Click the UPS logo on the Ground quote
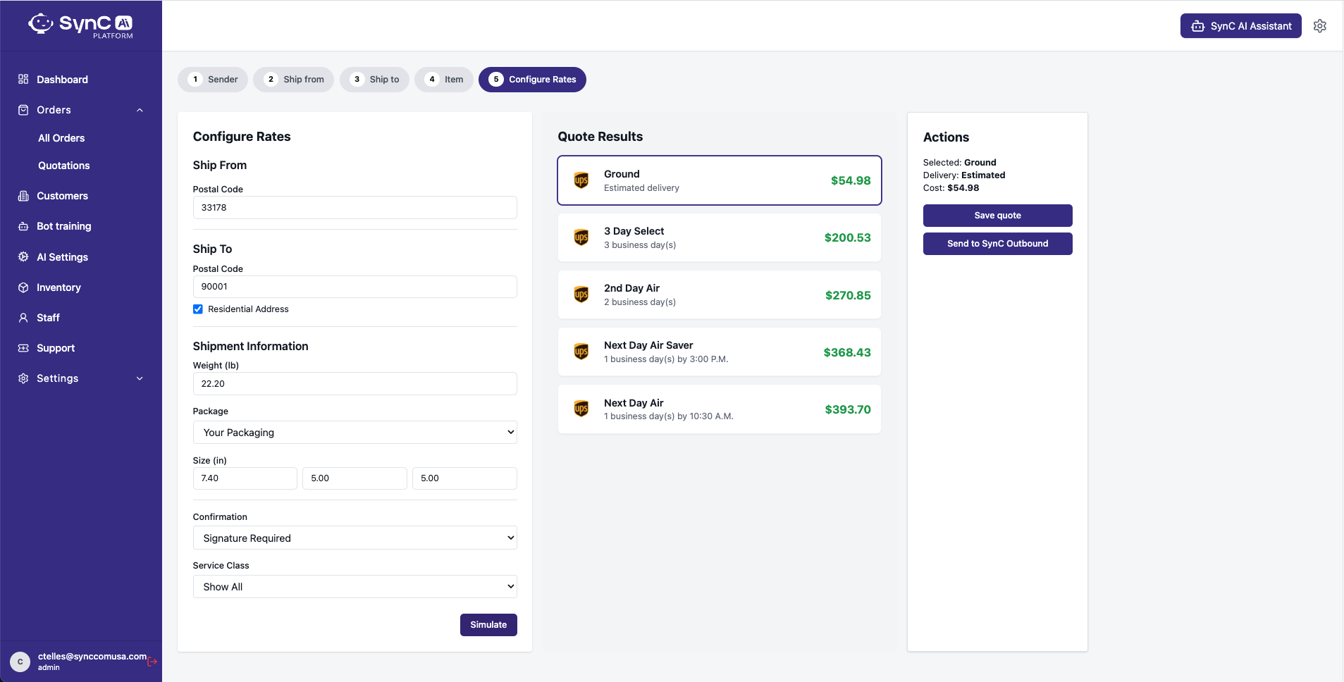 point(581,180)
